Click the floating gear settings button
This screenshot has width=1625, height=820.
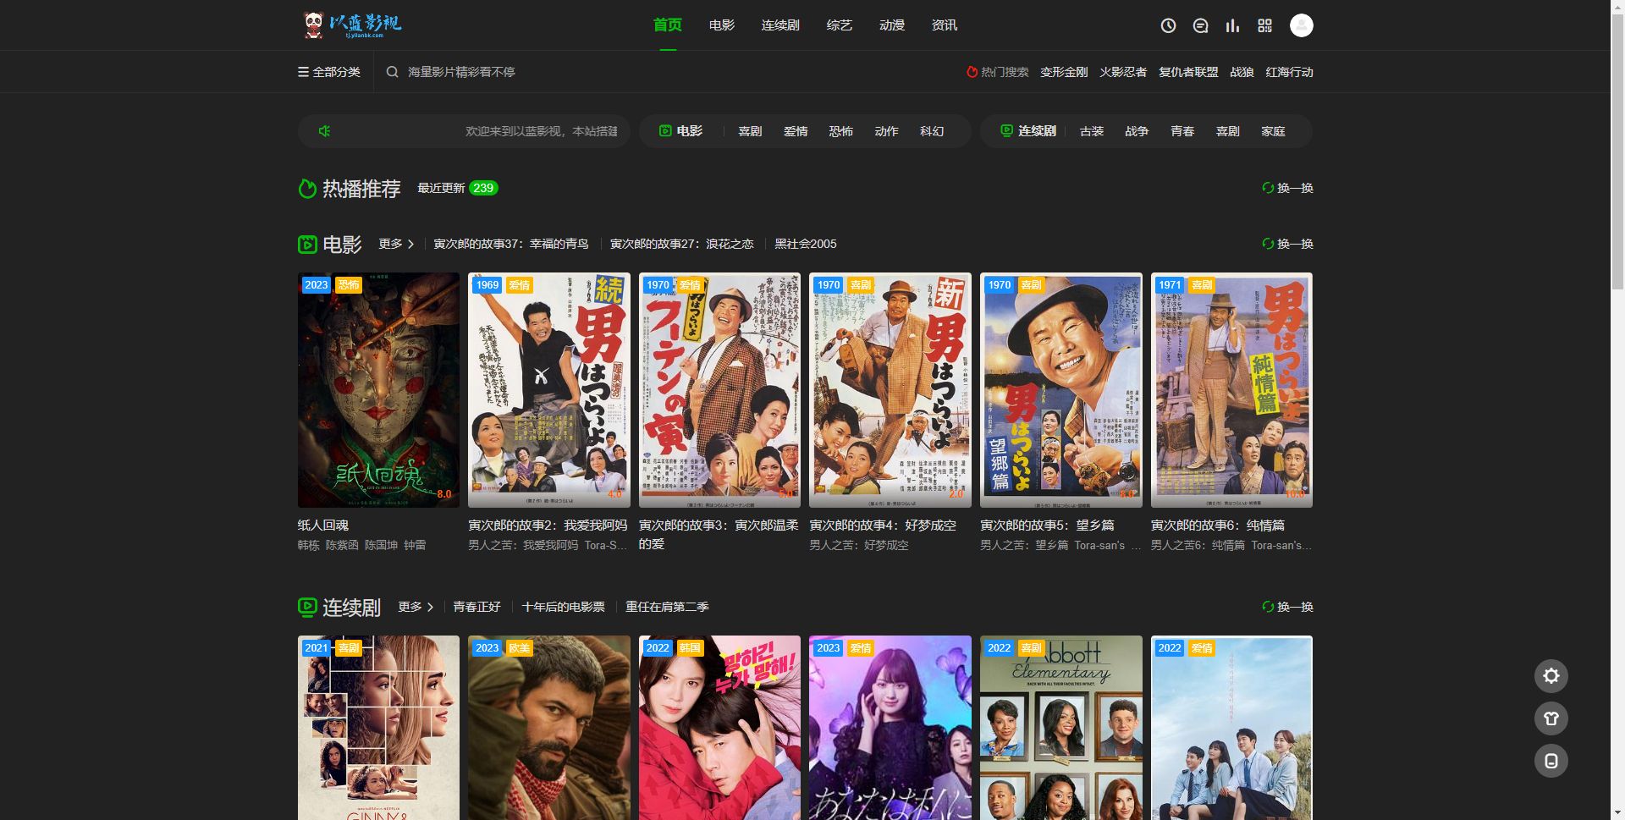[x=1551, y=675]
